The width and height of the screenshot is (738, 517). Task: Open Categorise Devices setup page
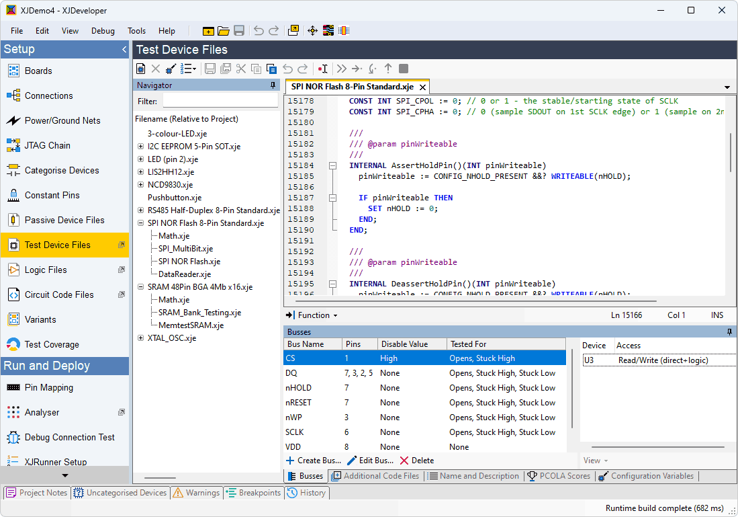pos(65,171)
